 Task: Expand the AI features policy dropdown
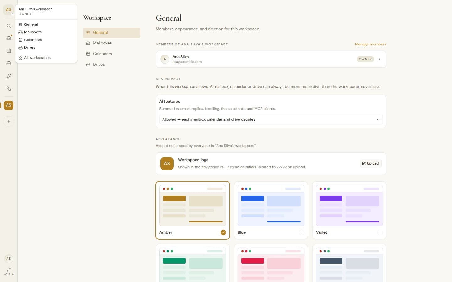[271, 119]
